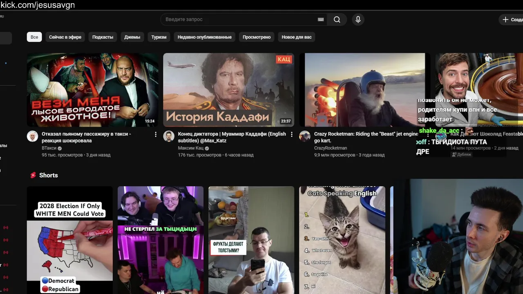Image resolution: width=523 pixels, height=294 pixels.
Task: Click the 15:24 duration badge
Action: [x=150, y=121]
